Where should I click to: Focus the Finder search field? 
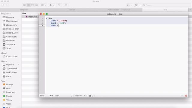pos(166,5)
